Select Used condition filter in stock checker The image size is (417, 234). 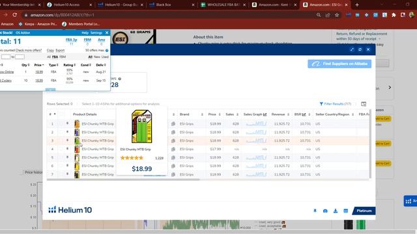point(105,57)
